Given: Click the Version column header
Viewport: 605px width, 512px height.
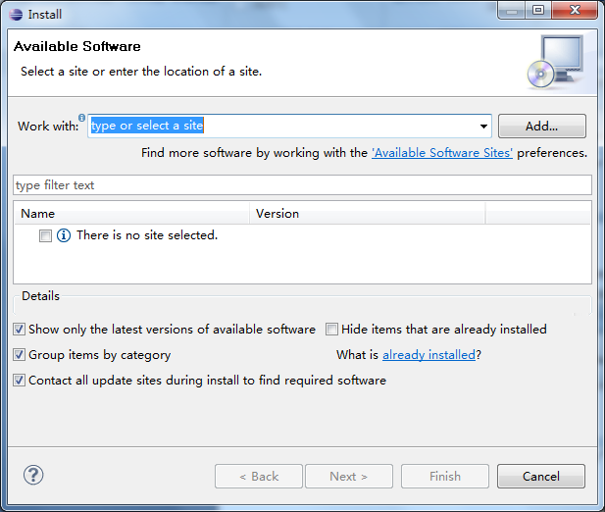Looking at the screenshot, I should [367, 213].
